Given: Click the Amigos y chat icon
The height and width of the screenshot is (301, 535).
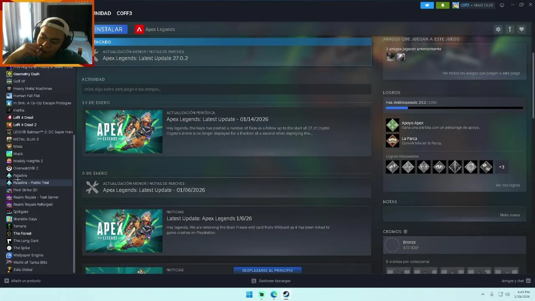Looking at the screenshot, I should click(x=528, y=281).
